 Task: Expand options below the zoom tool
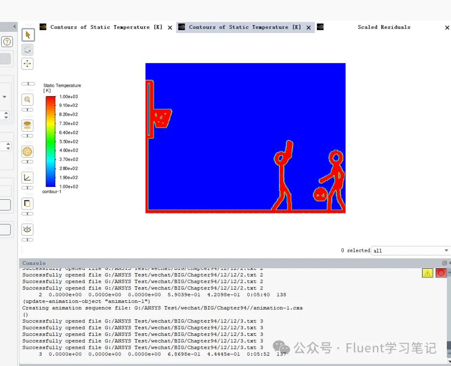pos(28,110)
